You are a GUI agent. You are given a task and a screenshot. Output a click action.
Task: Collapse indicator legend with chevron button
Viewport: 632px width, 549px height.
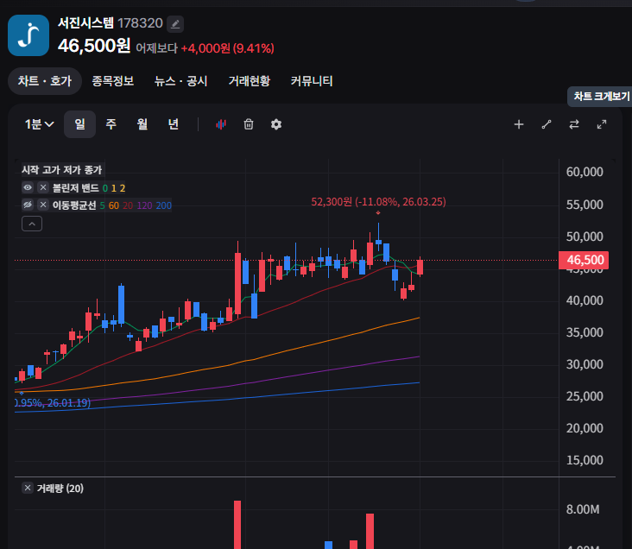(32, 224)
